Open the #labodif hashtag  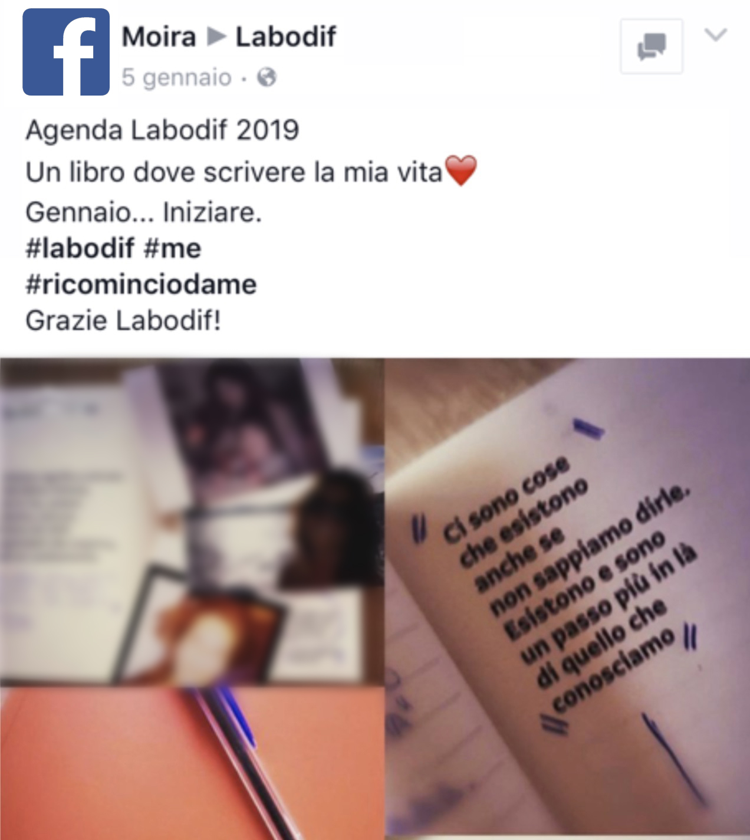[80, 248]
